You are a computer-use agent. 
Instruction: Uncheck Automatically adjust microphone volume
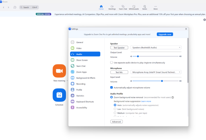coord(112,87)
